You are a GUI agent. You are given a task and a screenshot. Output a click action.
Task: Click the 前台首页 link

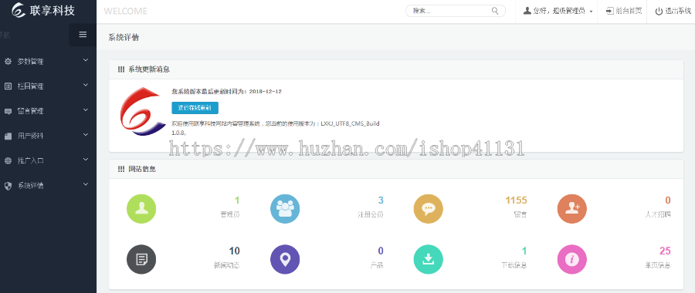(x=629, y=12)
